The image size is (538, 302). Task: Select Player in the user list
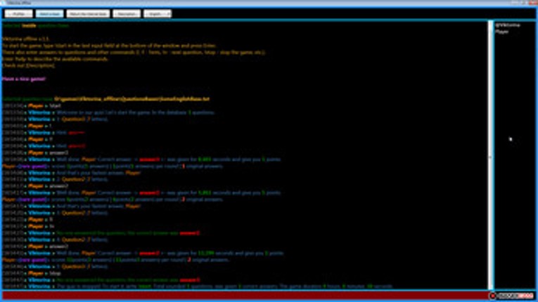[x=501, y=32]
